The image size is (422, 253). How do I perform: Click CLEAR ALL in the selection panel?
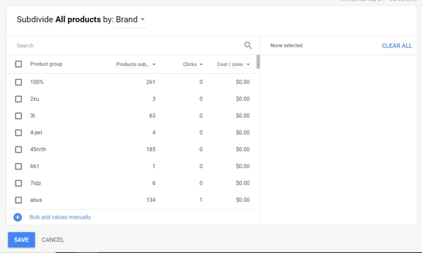tap(397, 46)
